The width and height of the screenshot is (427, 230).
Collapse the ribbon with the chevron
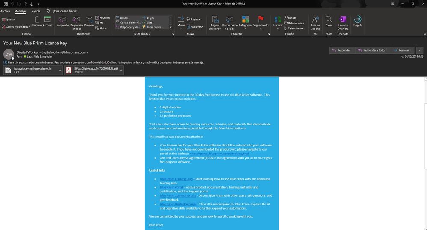point(425,34)
